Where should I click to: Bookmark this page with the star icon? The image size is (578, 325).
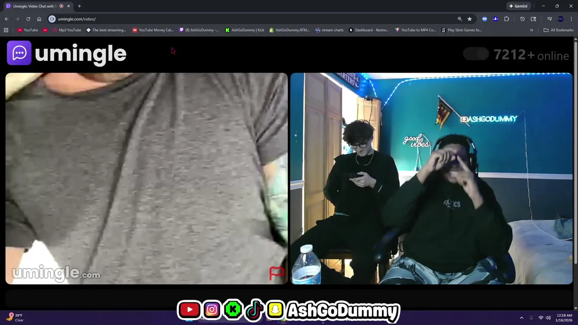pyautogui.click(x=470, y=19)
